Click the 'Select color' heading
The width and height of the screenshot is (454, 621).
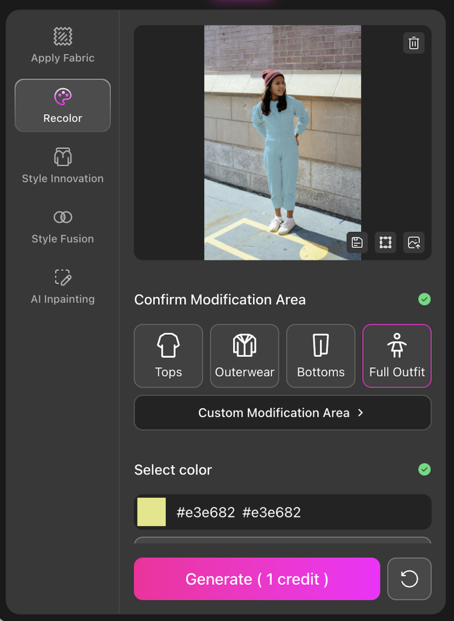pos(173,469)
